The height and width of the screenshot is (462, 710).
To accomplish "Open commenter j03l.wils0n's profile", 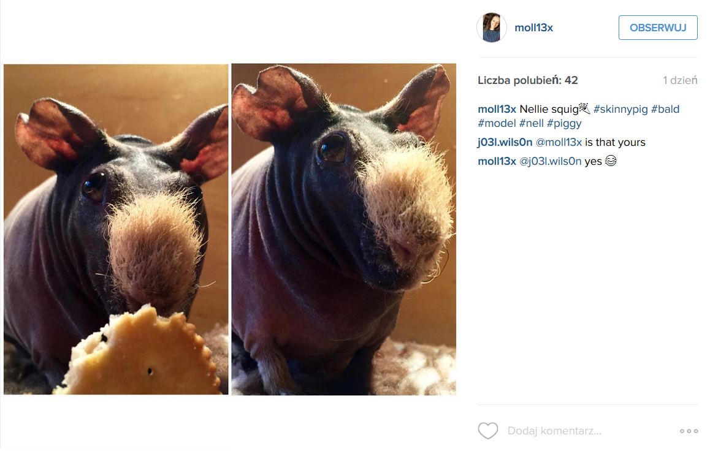I will click(x=505, y=142).
